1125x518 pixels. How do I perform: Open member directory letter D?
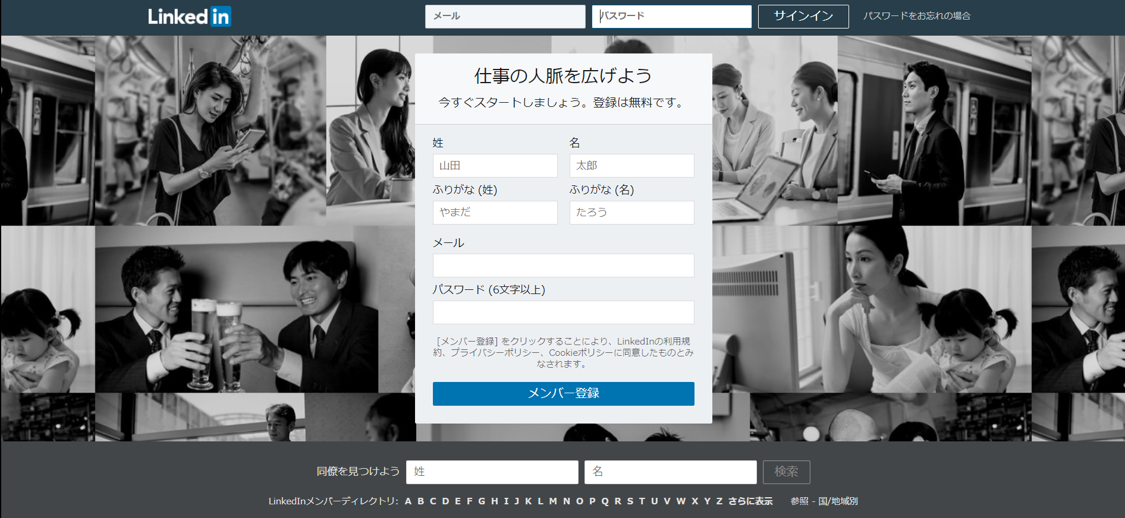(x=445, y=501)
